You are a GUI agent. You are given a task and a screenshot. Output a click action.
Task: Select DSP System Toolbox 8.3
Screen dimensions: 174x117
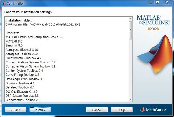pos(22,96)
